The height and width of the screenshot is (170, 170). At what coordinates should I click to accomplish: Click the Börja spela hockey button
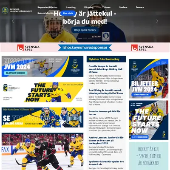click(85, 30)
